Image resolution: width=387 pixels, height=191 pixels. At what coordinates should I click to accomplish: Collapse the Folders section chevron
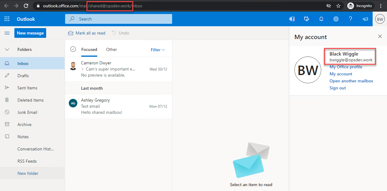[x=7, y=49]
